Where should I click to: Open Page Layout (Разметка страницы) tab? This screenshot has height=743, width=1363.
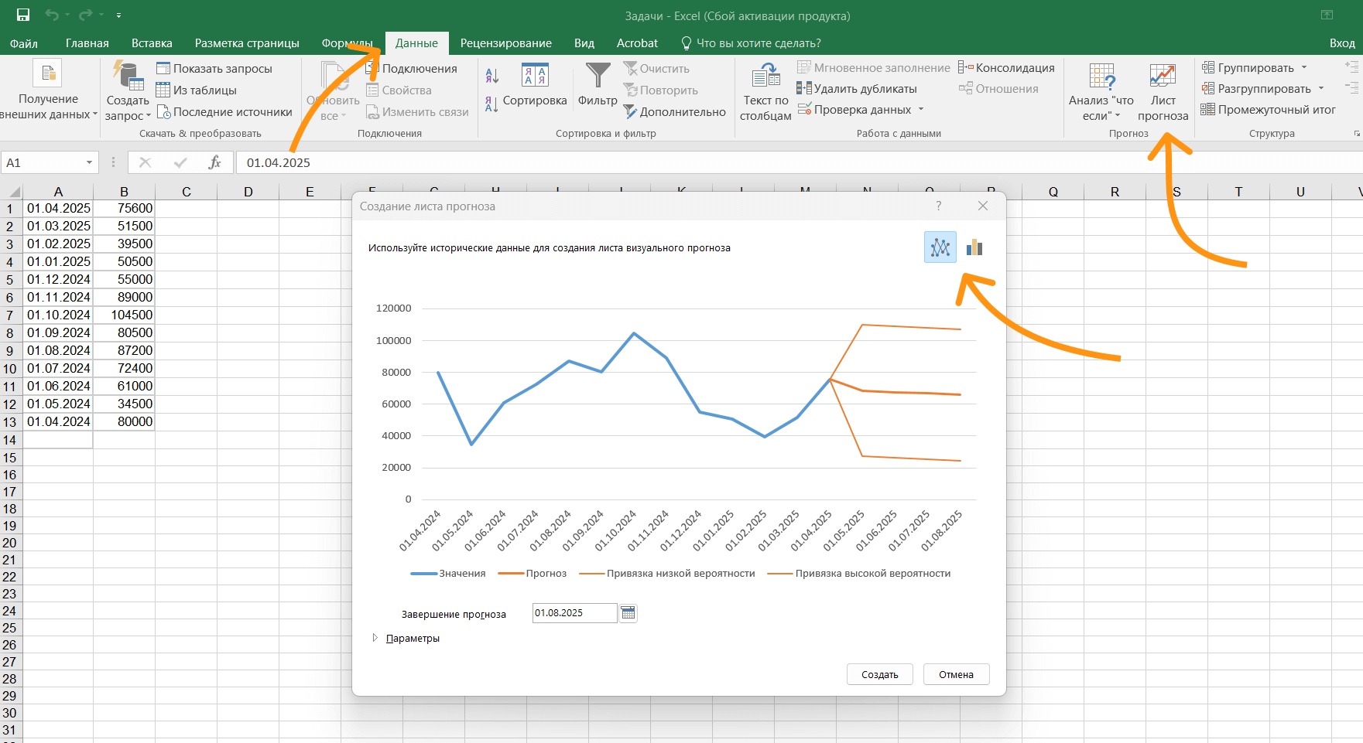[x=247, y=43]
